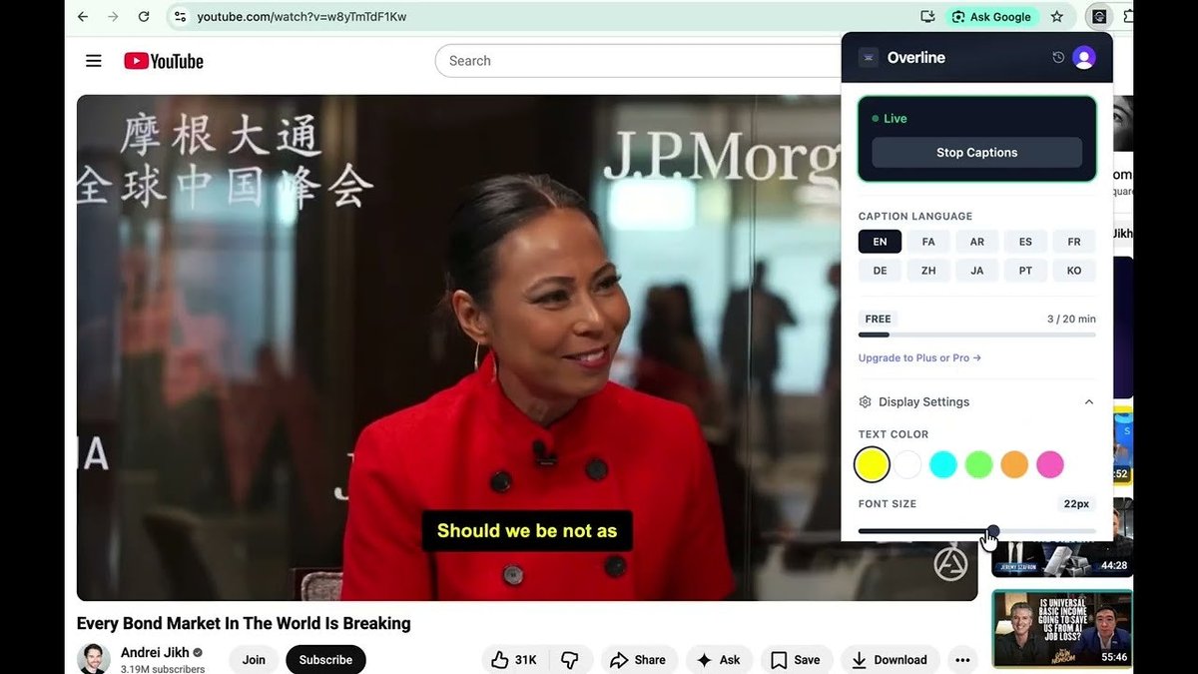Viewport: 1198px width, 674px height.
Task: Select PT caption language
Action: 1025,271
